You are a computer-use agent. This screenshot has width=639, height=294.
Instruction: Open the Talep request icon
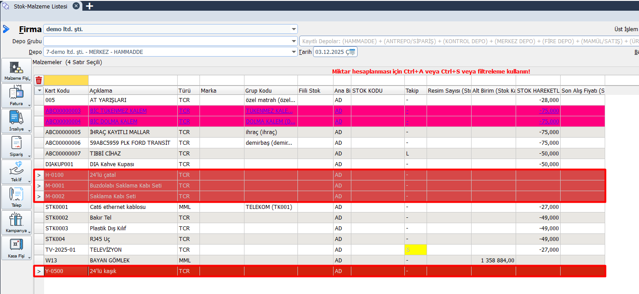[x=16, y=196]
